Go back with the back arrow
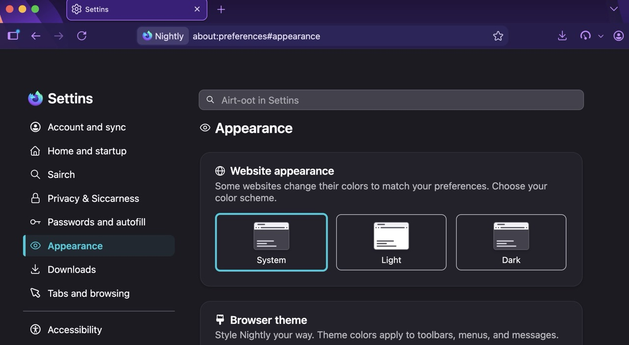Viewport: 629px width, 345px height. pyautogui.click(x=36, y=36)
